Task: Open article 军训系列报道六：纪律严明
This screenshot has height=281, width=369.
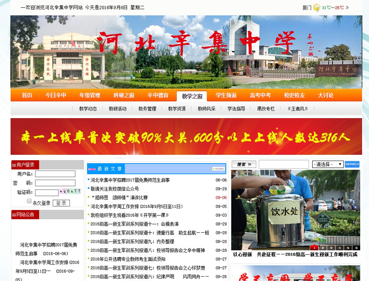Action: coord(150,277)
